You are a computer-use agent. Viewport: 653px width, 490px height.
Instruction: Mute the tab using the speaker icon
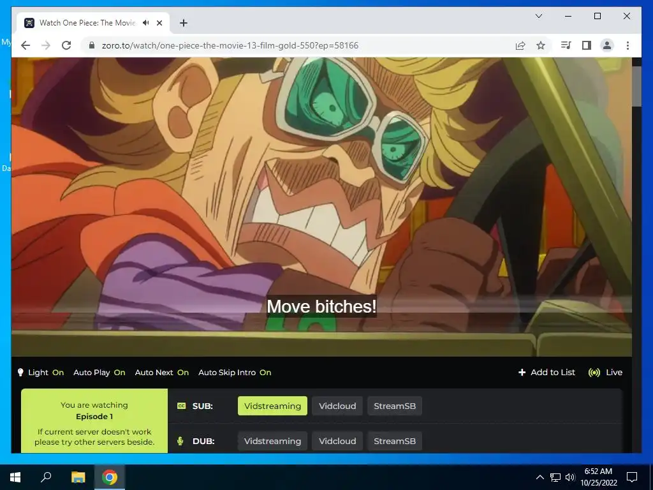pos(145,22)
